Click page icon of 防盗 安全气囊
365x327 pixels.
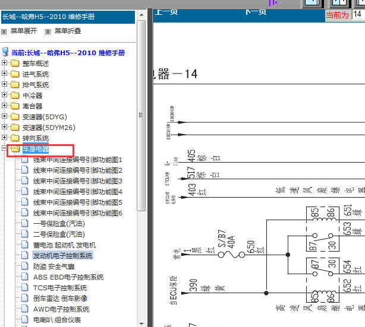[25, 266]
